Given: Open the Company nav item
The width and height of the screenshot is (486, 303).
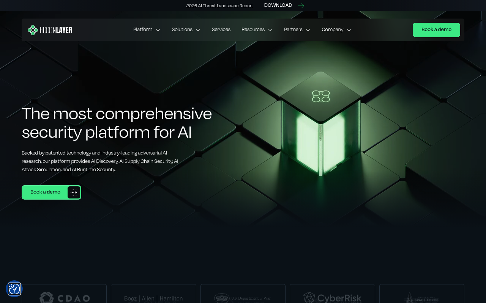Looking at the screenshot, I should (332, 30).
